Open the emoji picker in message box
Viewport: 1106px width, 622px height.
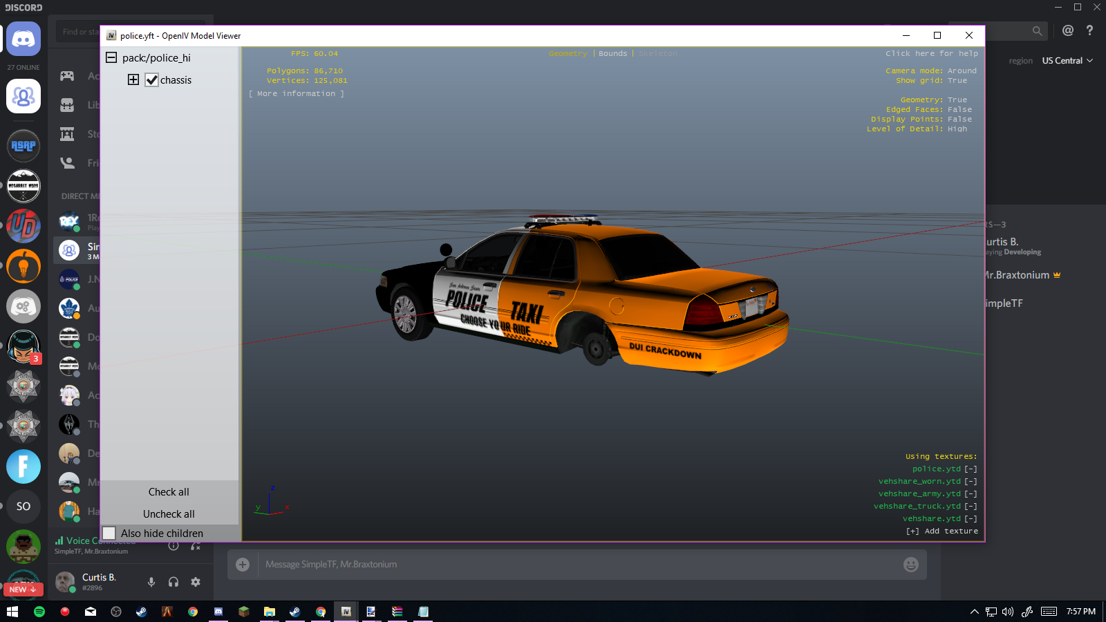point(911,565)
